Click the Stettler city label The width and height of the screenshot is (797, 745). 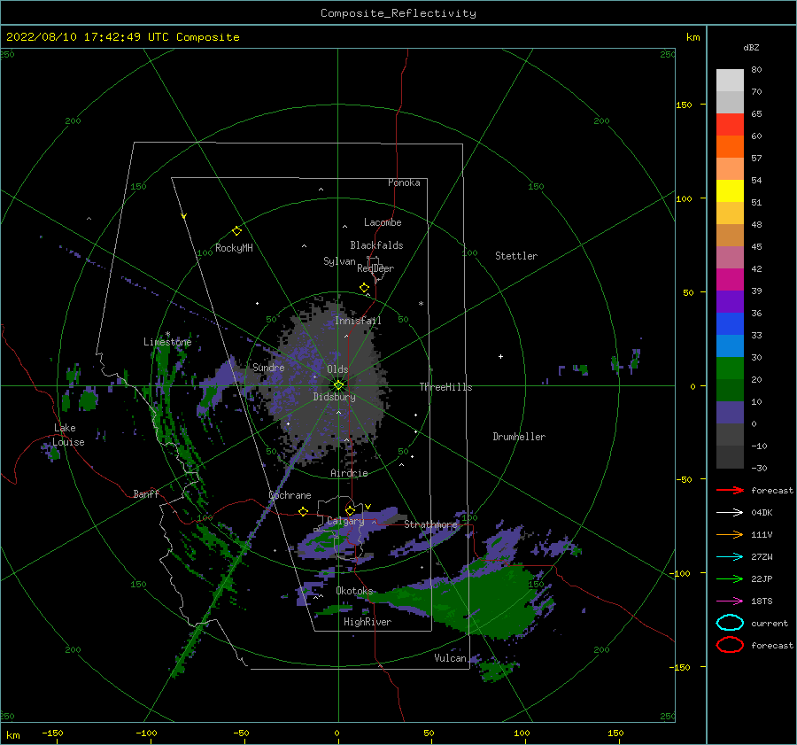[516, 256]
